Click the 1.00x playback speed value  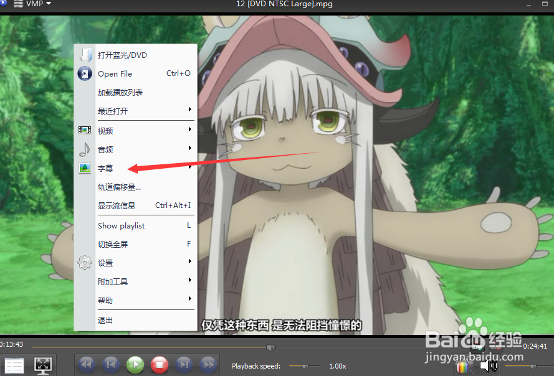tap(338, 366)
